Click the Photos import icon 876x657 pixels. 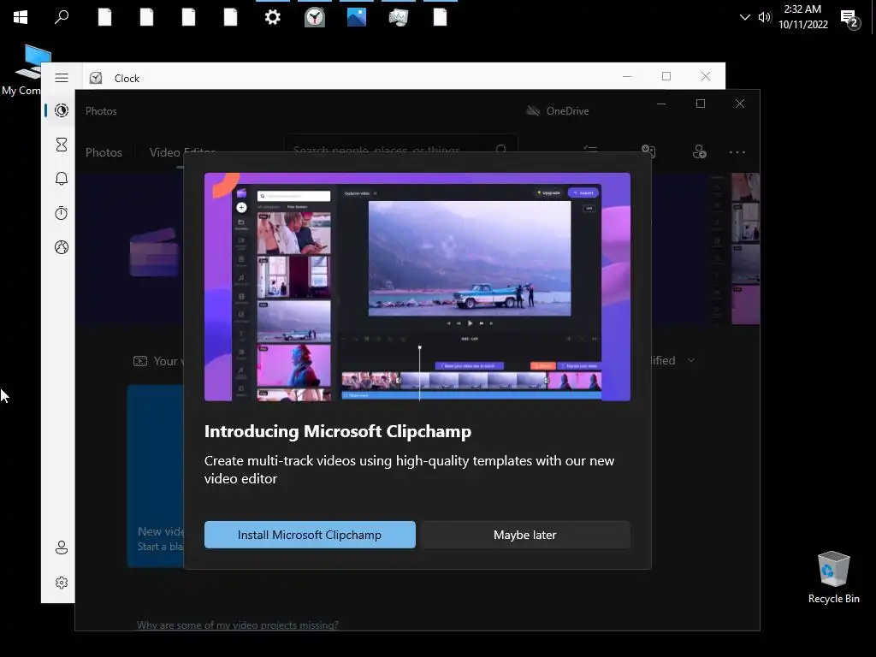648,151
